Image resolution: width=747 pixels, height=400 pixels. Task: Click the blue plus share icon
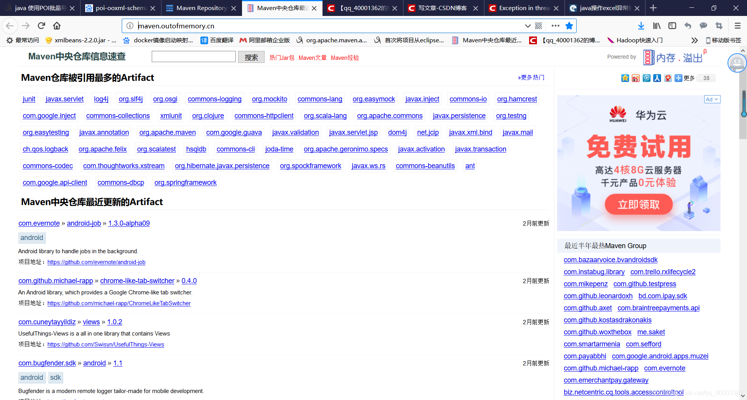coord(678,78)
